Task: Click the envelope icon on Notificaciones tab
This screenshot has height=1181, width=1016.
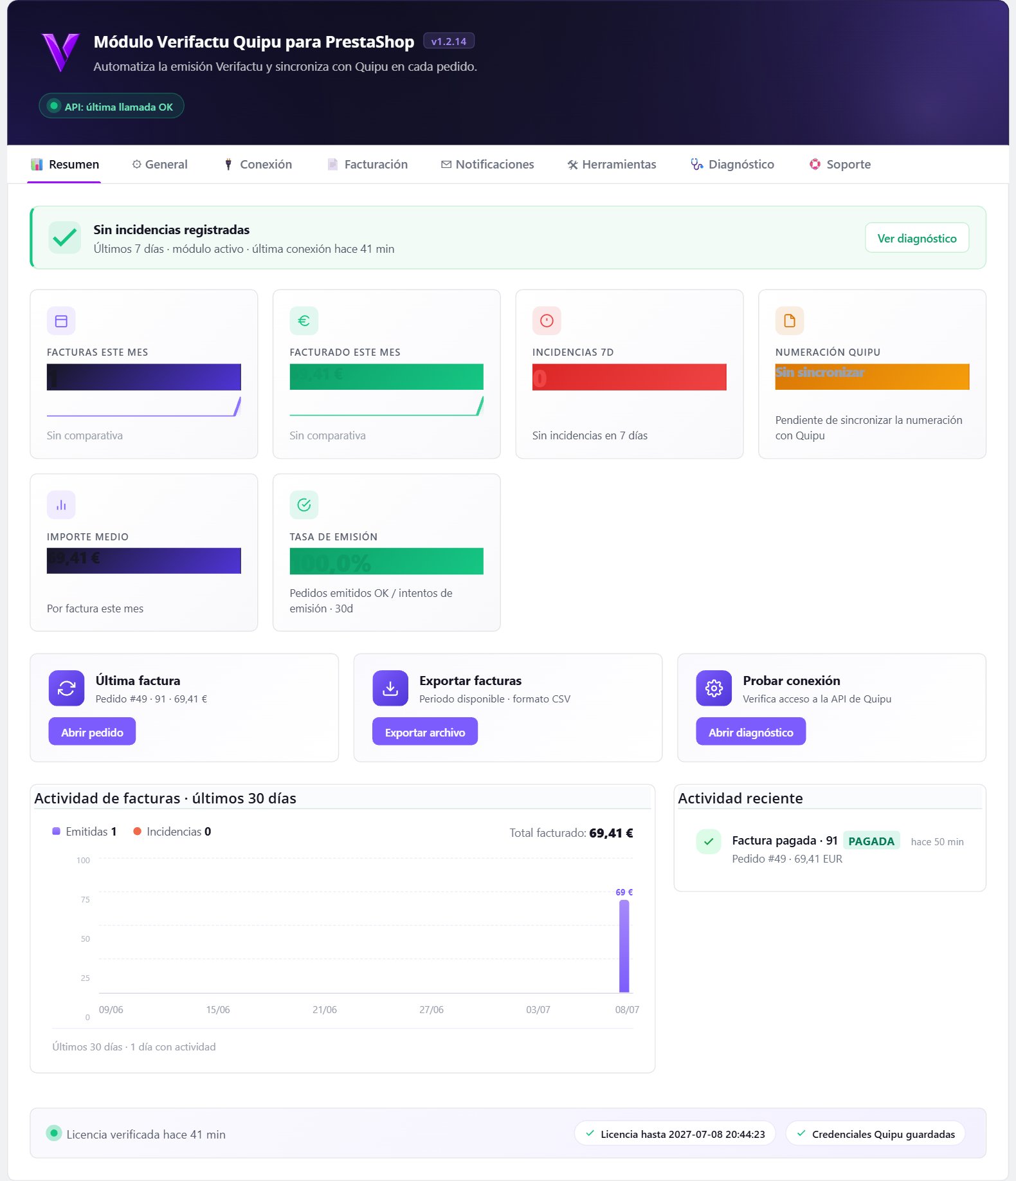Action: pos(446,165)
